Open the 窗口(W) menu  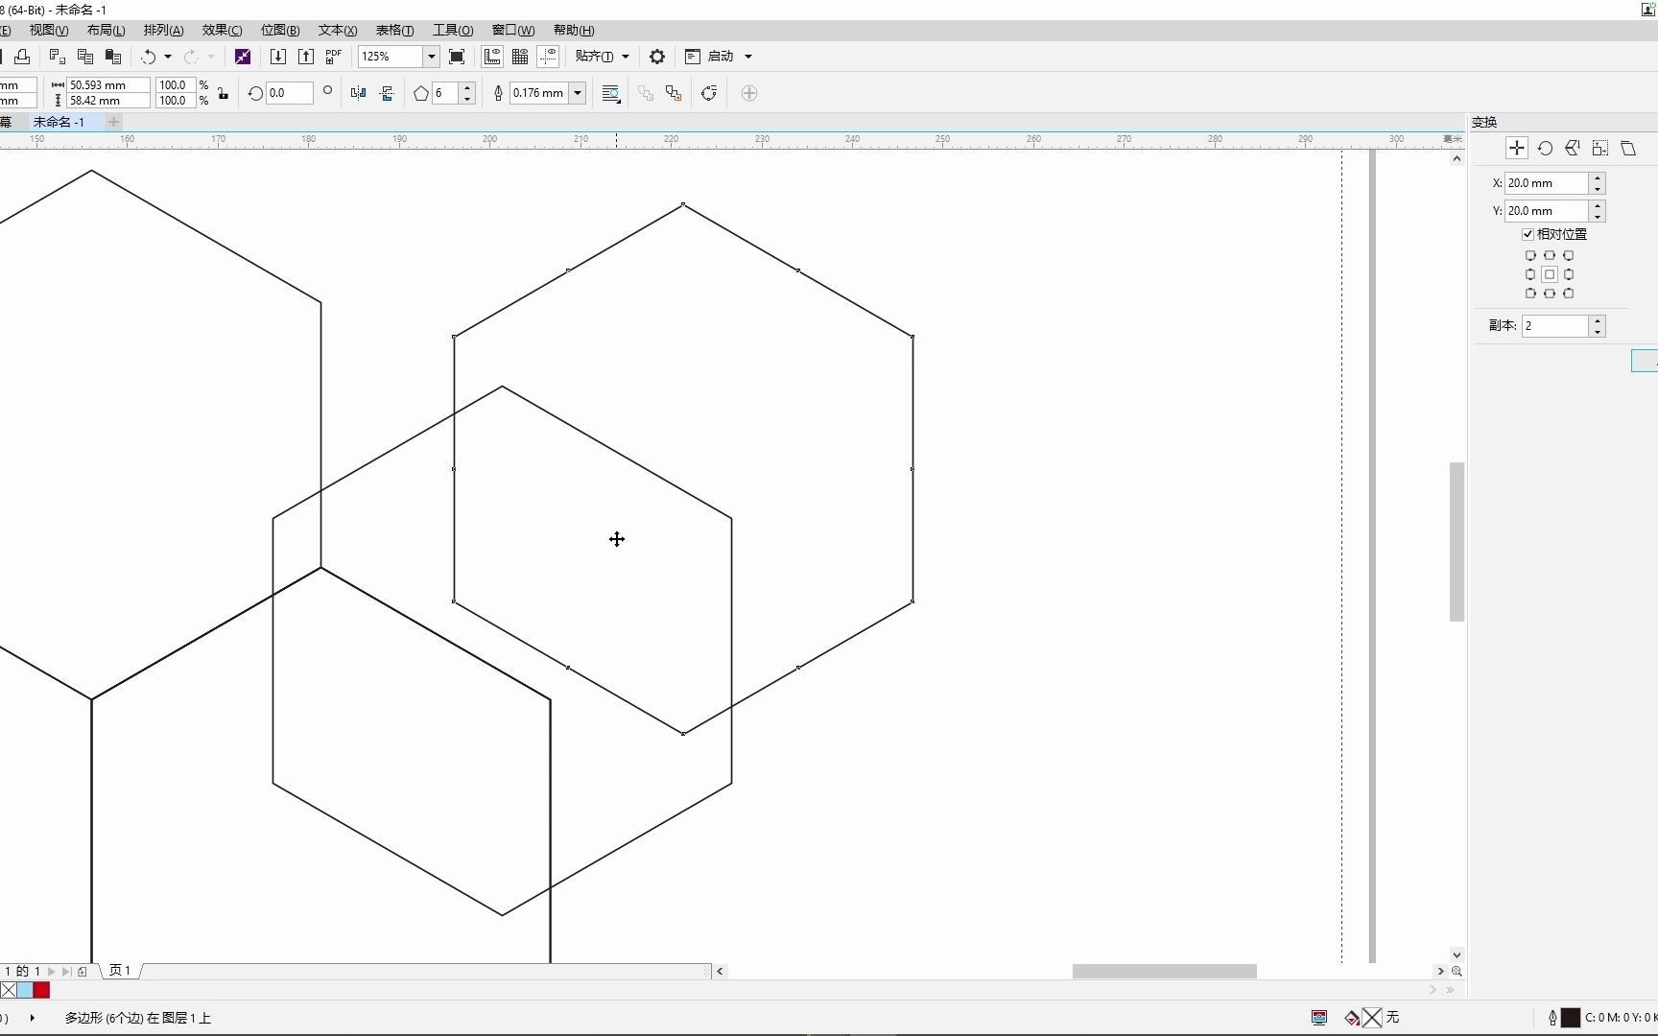click(513, 31)
